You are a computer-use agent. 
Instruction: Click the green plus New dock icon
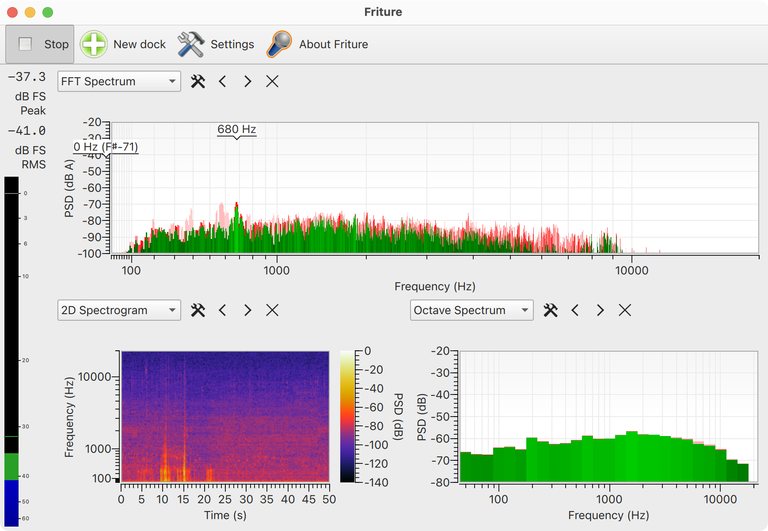coord(94,44)
